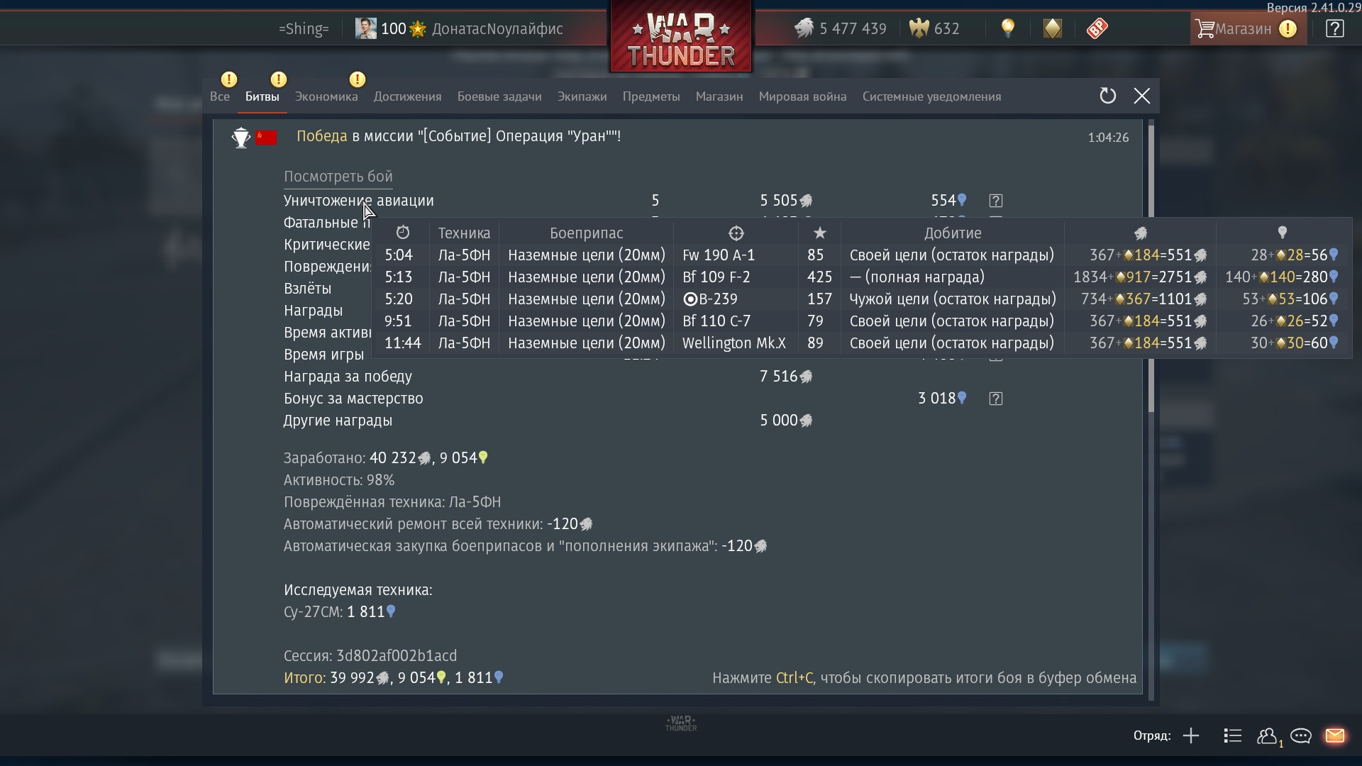1362x766 pixels.
Task: Click the question icon next to Уничтожение авиации
Action: click(995, 201)
